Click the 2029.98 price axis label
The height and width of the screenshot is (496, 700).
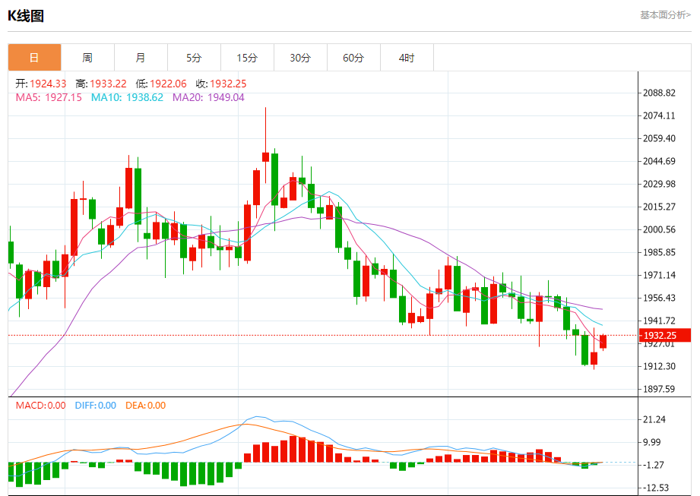[659, 184]
